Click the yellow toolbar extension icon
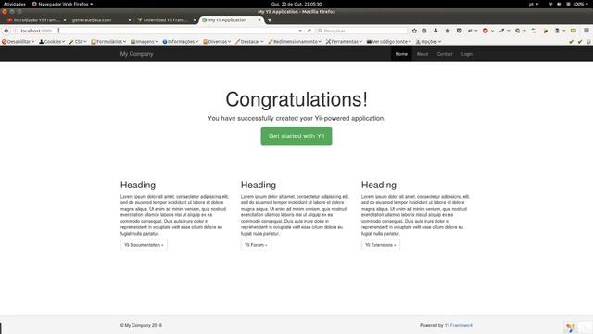The image size is (593, 334). click(x=574, y=31)
